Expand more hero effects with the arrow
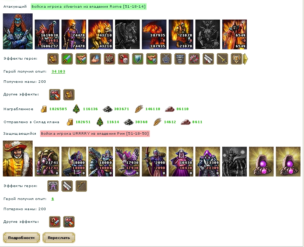304x247 pixels. 245,59
